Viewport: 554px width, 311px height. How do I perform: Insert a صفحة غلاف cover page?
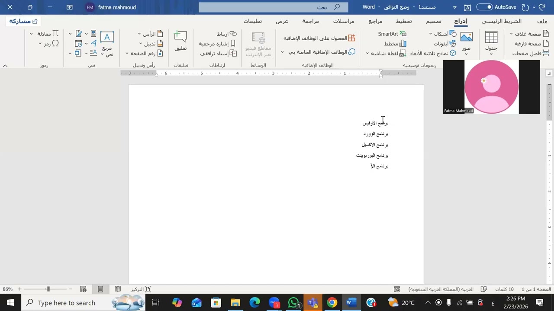click(x=532, y=34)
